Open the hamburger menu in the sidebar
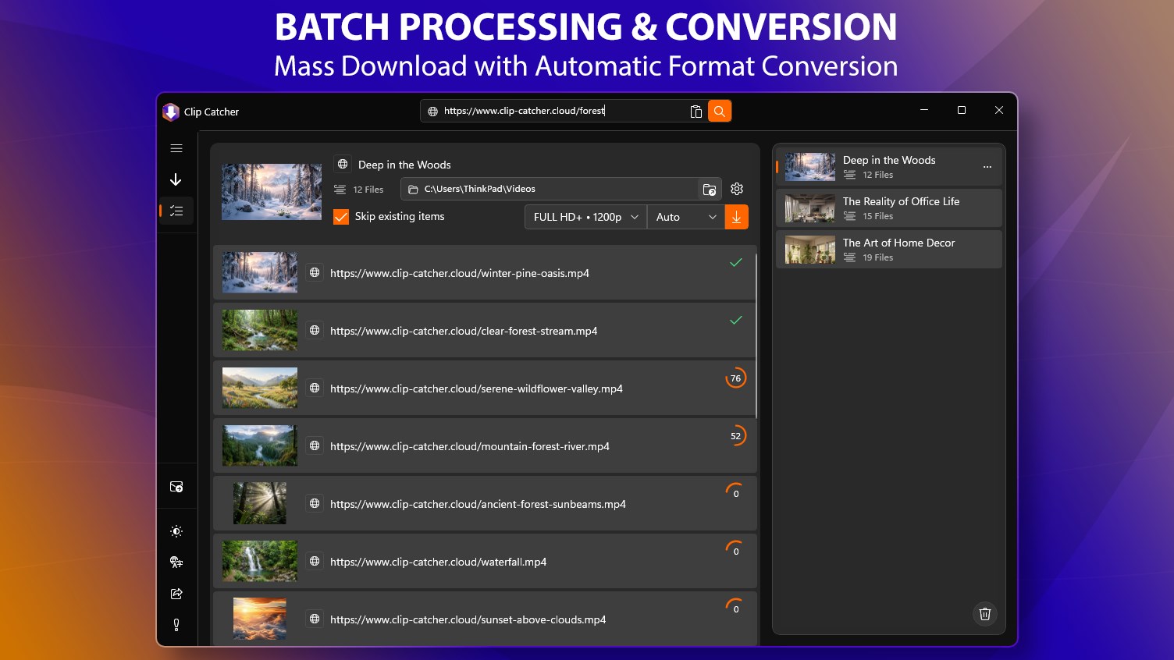 pyautogui.click(x=176, y=148)
